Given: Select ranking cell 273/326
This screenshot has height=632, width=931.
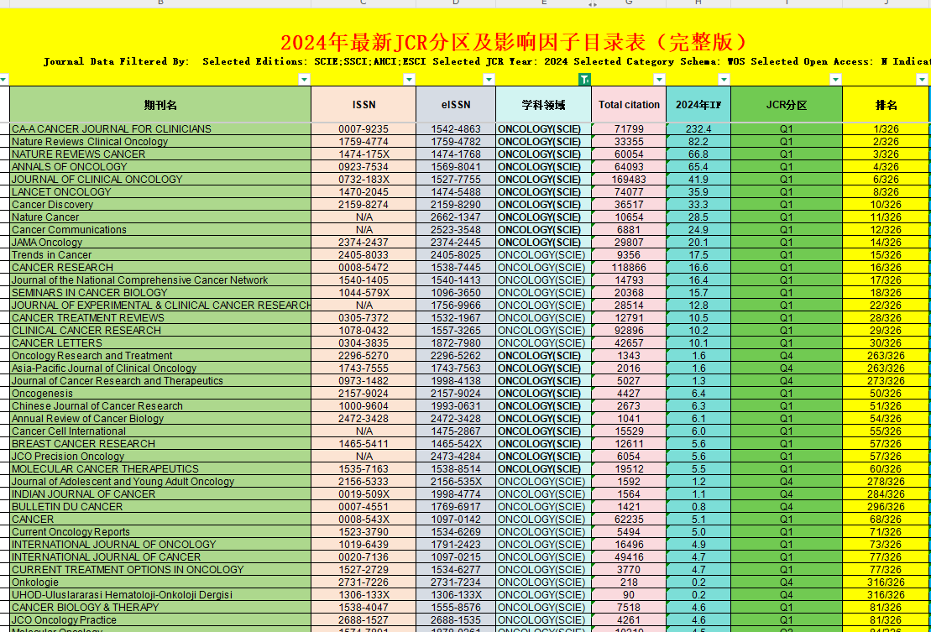Looking at the screenshot, I should coord(886,381).
